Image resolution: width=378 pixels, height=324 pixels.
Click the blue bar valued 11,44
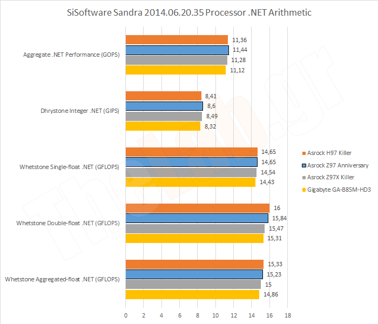point(177,50)
